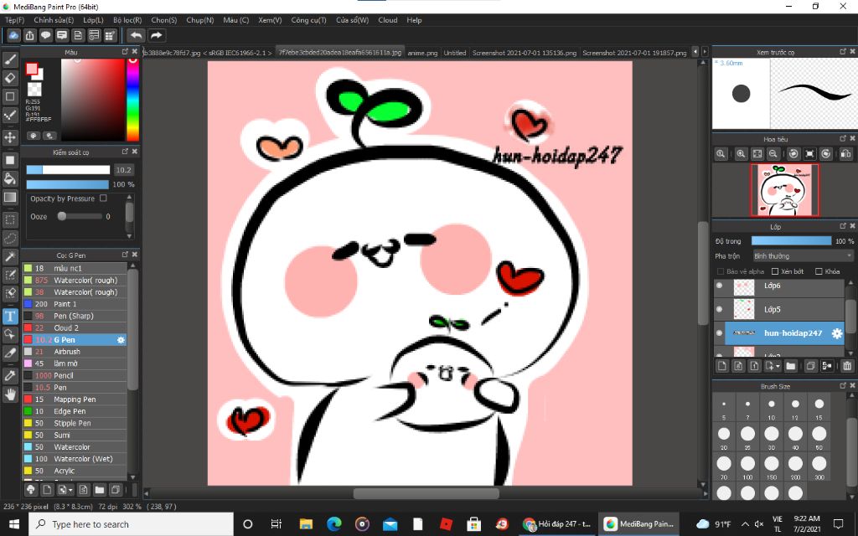This screenshot has height=536, width=858.
Task: Click the layer Độ trong opacity slider
Action: tap(791, 240)
